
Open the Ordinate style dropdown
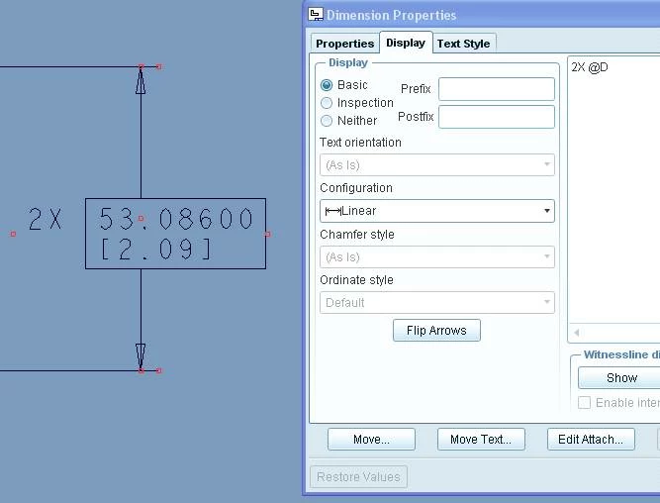[x=437, y=302]
